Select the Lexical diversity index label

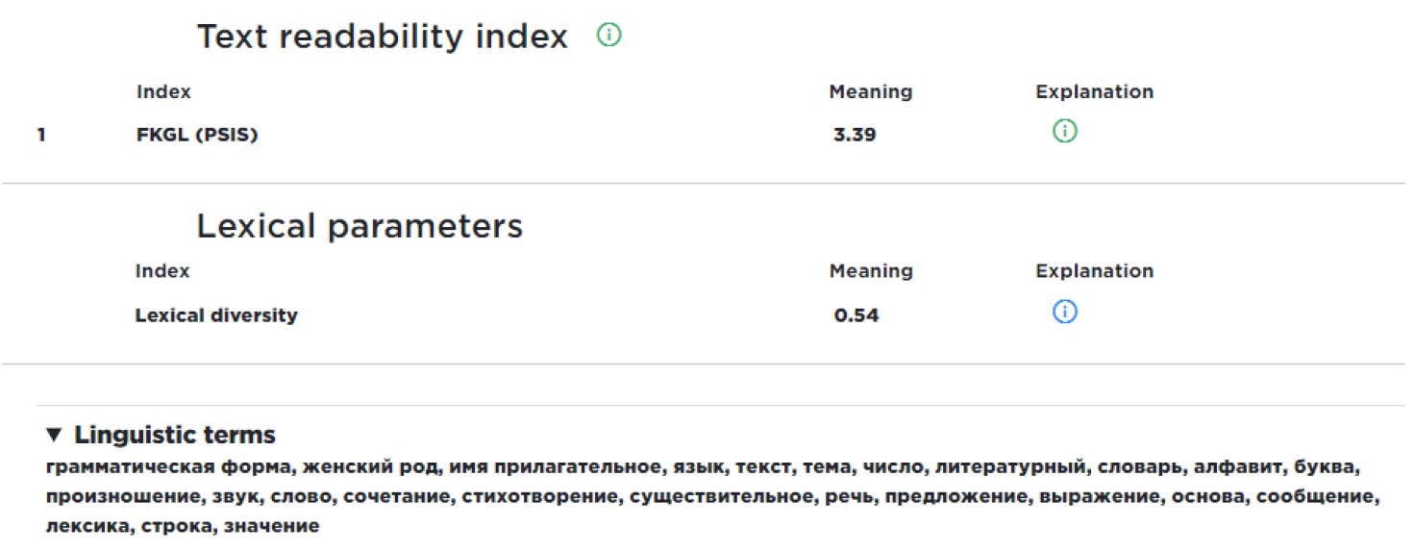(216, 315)
